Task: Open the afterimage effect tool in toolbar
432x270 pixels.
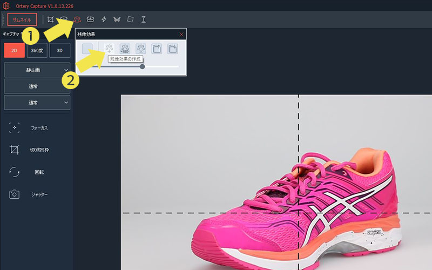Action: pos(77,19)
